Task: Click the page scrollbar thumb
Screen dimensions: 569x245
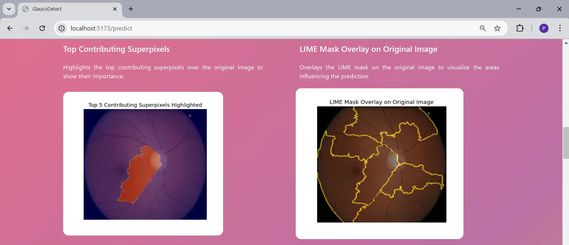Action: [566, 143]
